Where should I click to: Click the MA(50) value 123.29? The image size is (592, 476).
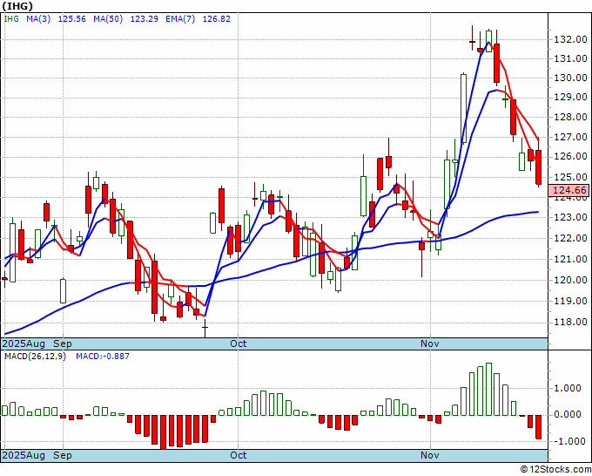pyautogui.click(x=145, y=19)
